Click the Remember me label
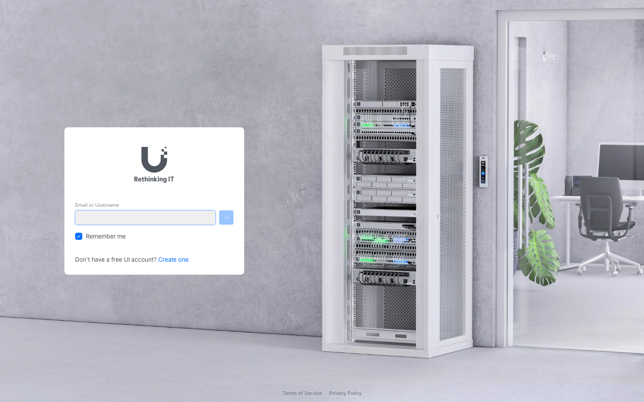Image resolution: width=644 pixels, height=402 pixels. [x=106, y=236]
